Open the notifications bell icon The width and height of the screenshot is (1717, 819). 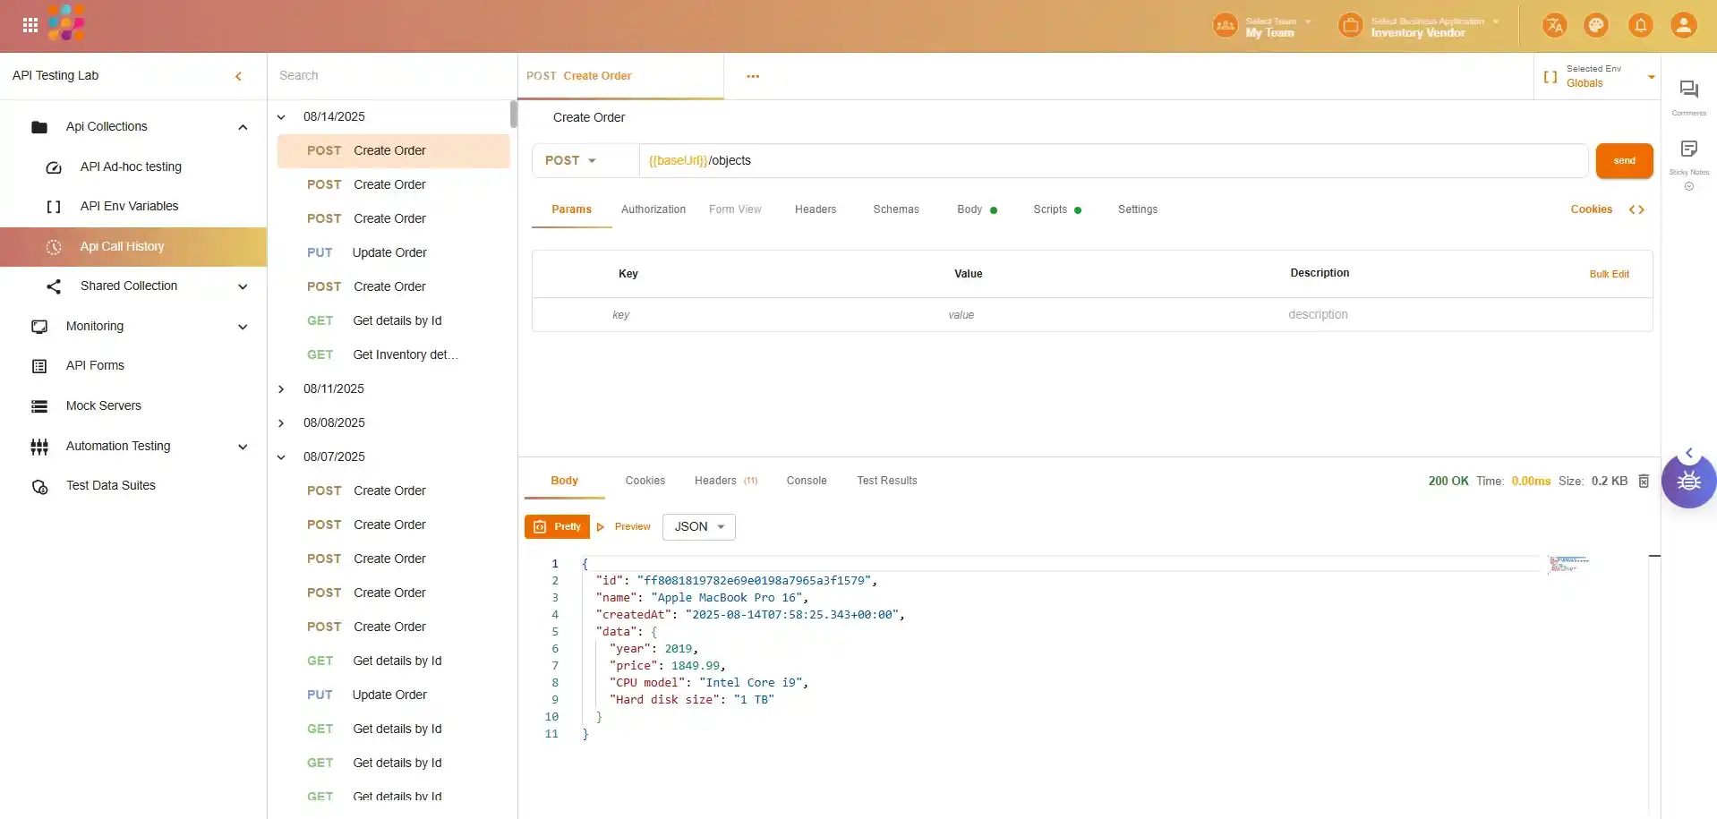[1640, 25]
